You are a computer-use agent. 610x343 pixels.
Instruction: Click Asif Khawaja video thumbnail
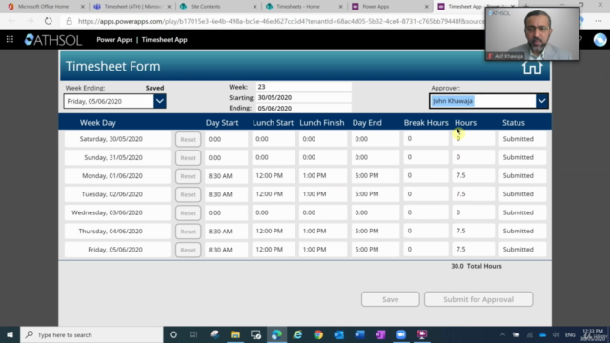click(532, 34)
